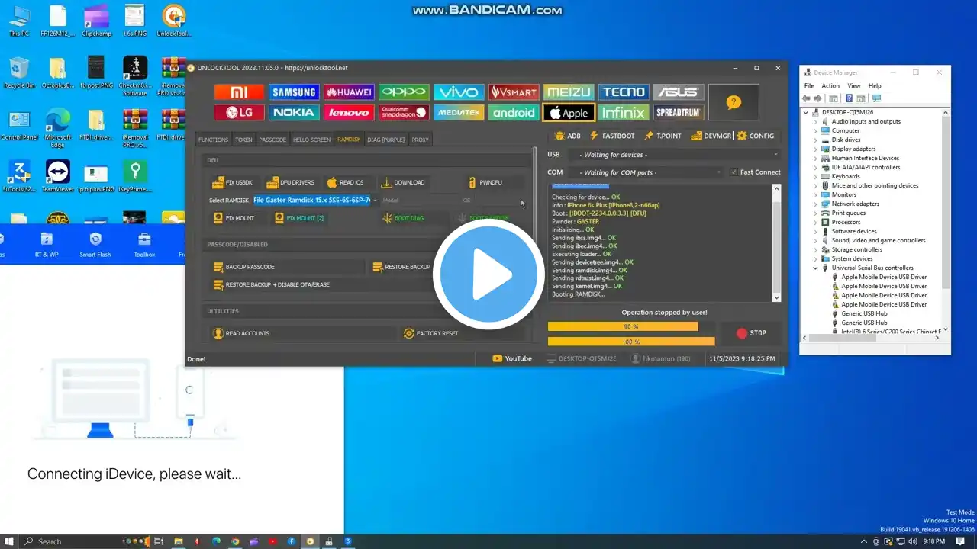
Task: Open RT & WP in 3uTools
Action: (47, 245)
